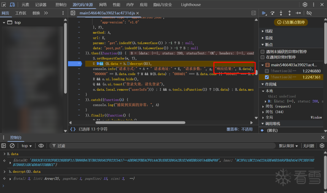Expand the 线程 section
Screen dimensions: 327x193
(263, 31)
